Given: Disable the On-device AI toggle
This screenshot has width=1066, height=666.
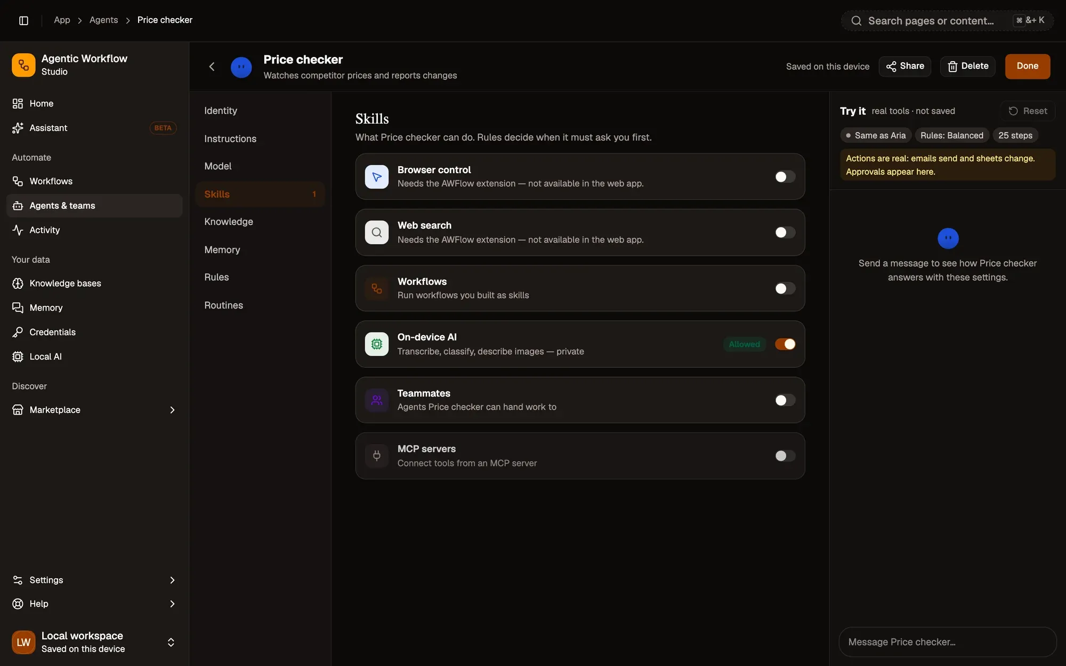Looking at the screenshot, I should pyautogui.click(x=785, y=344).
